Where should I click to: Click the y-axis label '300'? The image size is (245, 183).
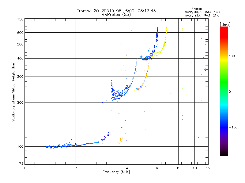tap(20, 77)
